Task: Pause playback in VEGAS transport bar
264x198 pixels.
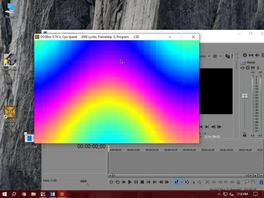Action: pos(136,182)
